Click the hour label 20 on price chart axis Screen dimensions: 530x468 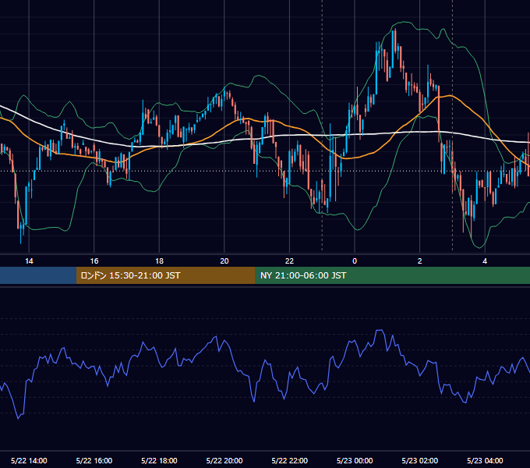click(224, 261)
